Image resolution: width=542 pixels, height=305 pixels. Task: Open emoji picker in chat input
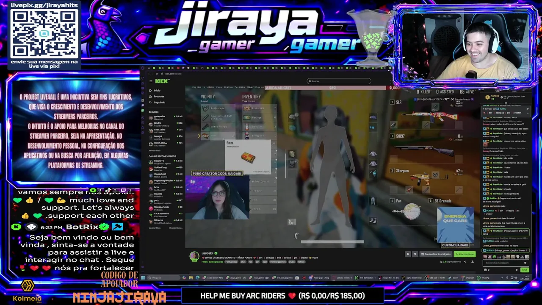pos(525,263)
